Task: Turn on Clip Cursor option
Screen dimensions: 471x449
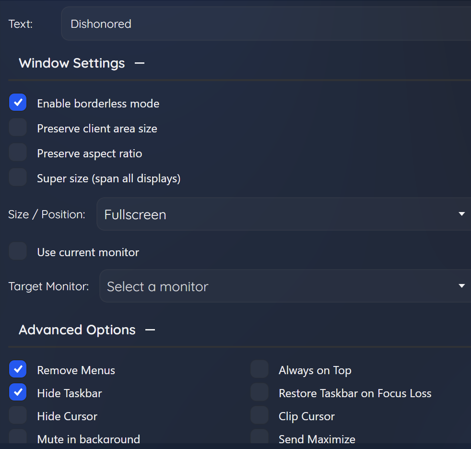Action: coord(259,415)
